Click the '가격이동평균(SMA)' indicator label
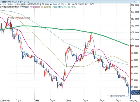The image size is (140, 102). click(x=10, y=7)
